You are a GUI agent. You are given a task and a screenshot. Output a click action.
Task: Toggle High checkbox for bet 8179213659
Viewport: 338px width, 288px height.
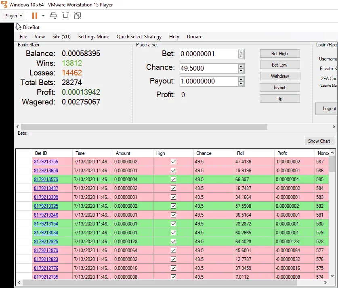pyautogui.click(x=173, y=171)
